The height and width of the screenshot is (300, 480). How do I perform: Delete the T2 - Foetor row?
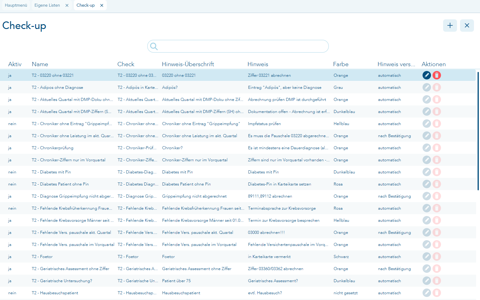[x=436, y=256]
